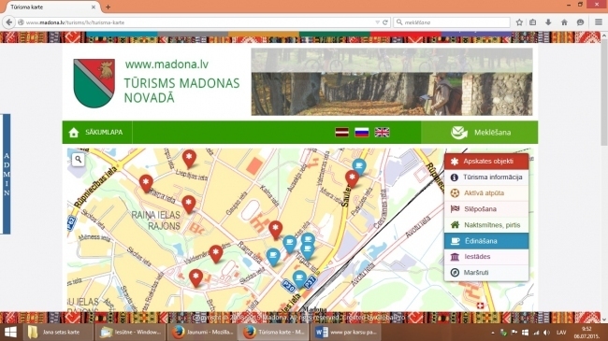Viewport: 608px width, 341px height.
Task: Open the Firefox hamburger menu
Action: point(599,22)
